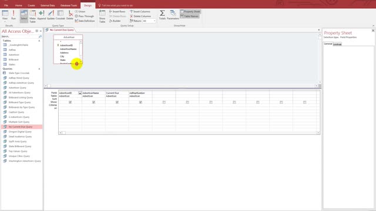Screen dimensions: 376x211
Task: Open the Parameters icon in ribbon
Action: [x=173, y=15]
